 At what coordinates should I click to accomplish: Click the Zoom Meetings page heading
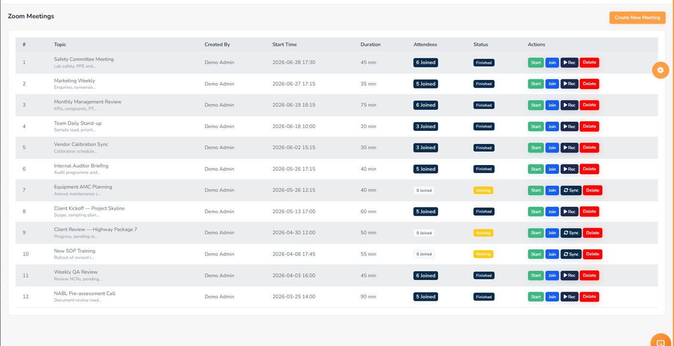coord(31,16)
